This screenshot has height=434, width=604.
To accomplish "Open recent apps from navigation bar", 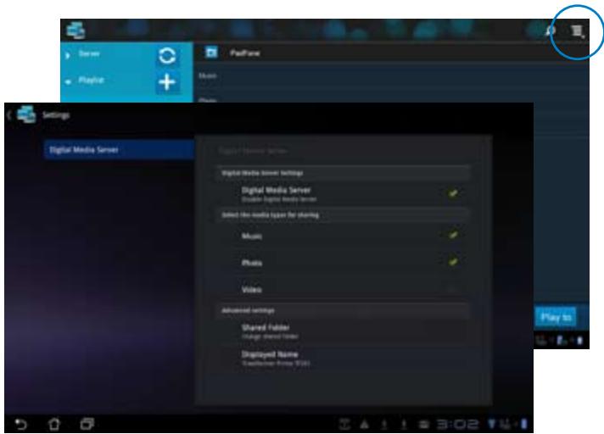I will 87,420.
